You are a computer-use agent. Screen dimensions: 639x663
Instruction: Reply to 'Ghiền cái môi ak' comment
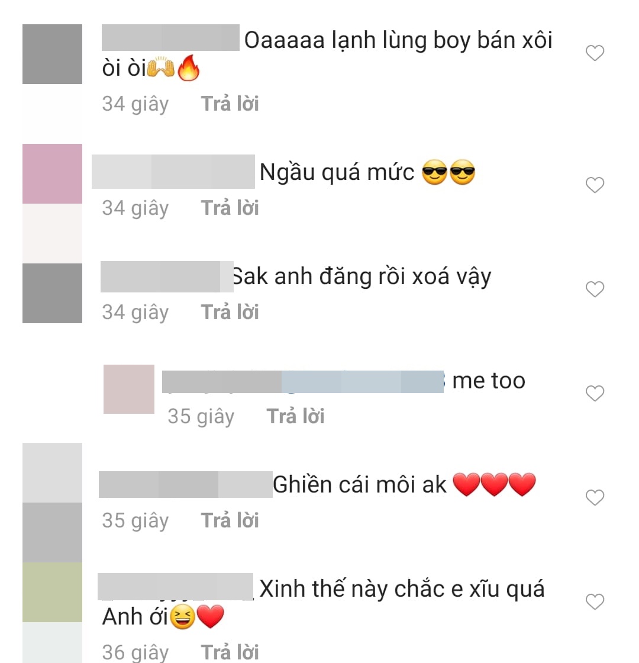pos(230,520)
